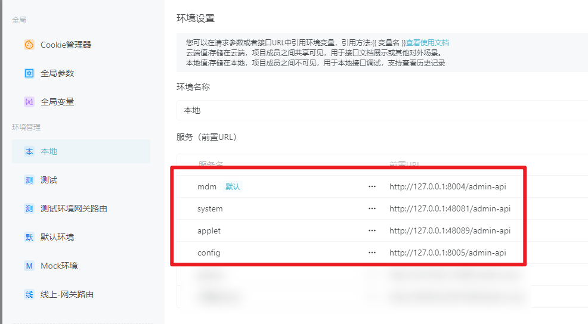
Task: Click the 环境名称 label
Action: (x=193, y=87)
